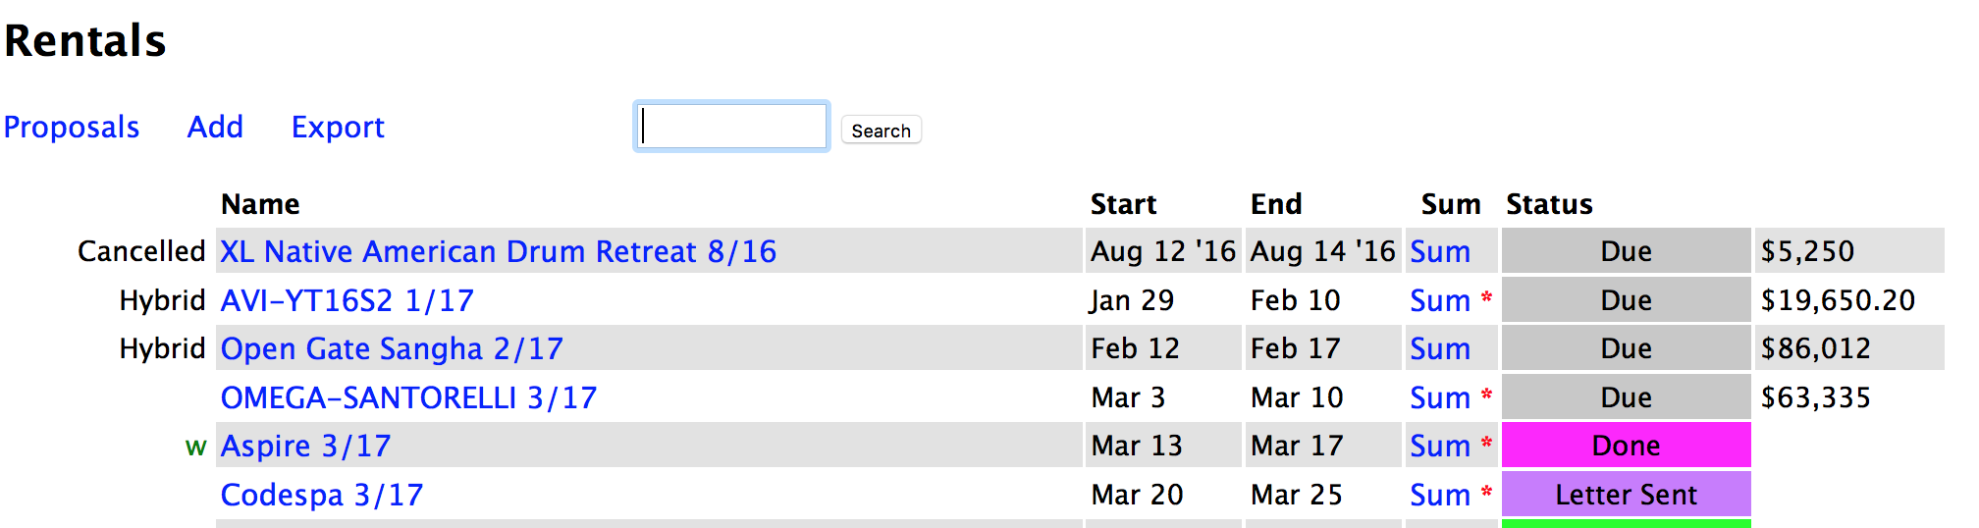Image resolution: width=1979 pixels, height=528 pixels.
Task: Click the green w marker beside Aspire
Action: (x=195, y=448)
